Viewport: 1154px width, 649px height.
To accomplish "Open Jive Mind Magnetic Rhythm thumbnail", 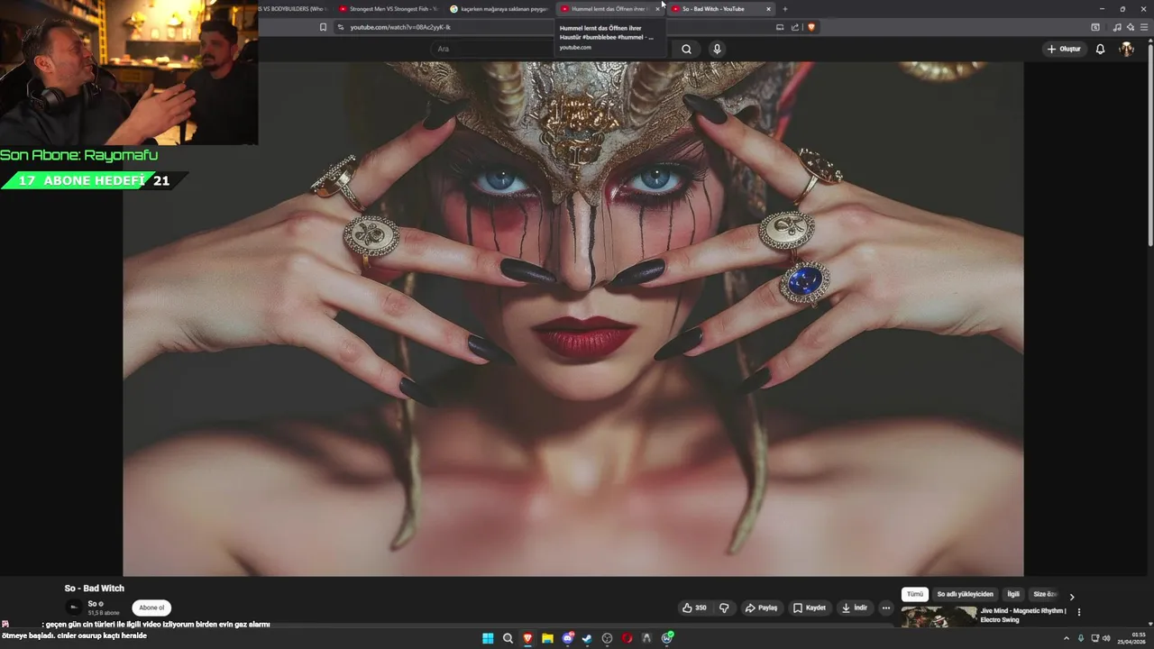I will click(939, 617).
